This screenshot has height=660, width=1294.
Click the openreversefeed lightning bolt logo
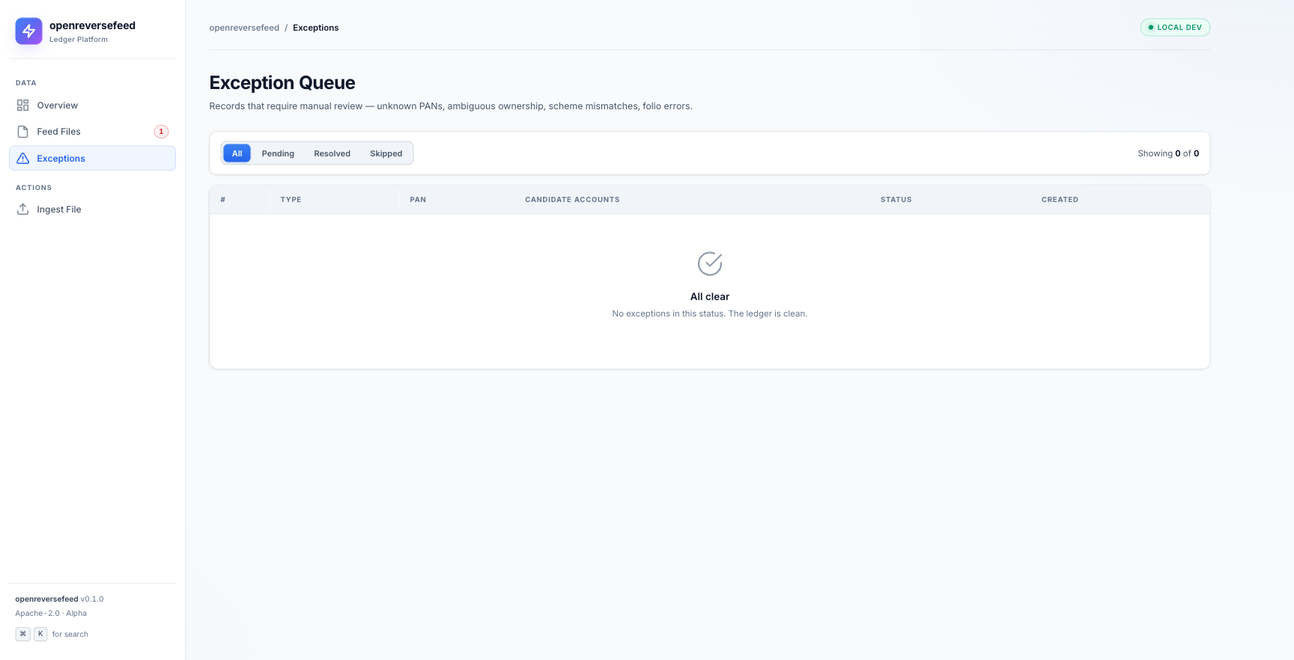coord(28,31)
